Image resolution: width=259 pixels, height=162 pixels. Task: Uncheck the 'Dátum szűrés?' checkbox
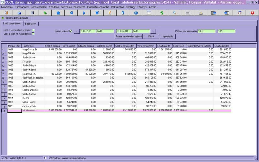pos(71,31)
